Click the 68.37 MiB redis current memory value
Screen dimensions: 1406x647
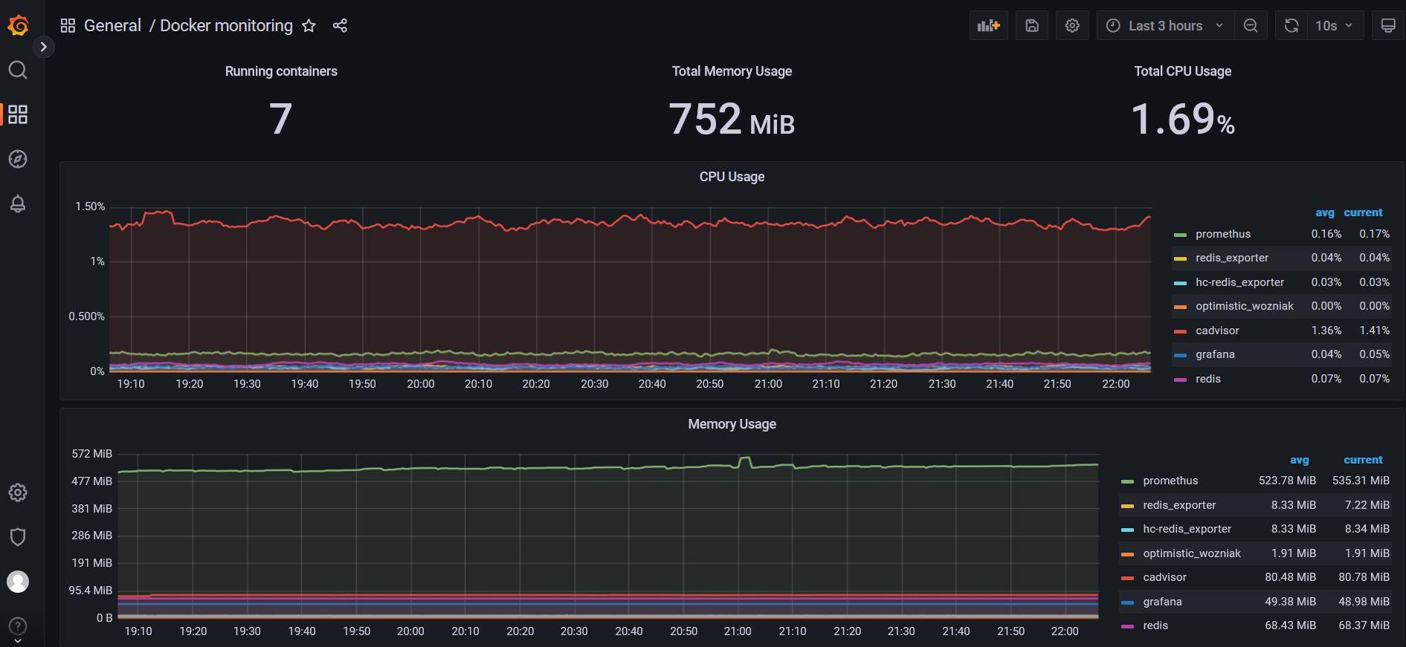point(1364,625)
